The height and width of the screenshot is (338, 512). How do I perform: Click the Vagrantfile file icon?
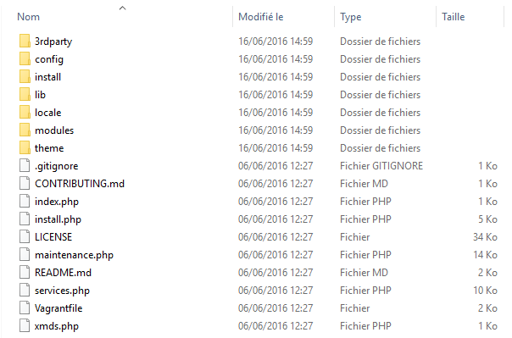(x=25, y=308)
